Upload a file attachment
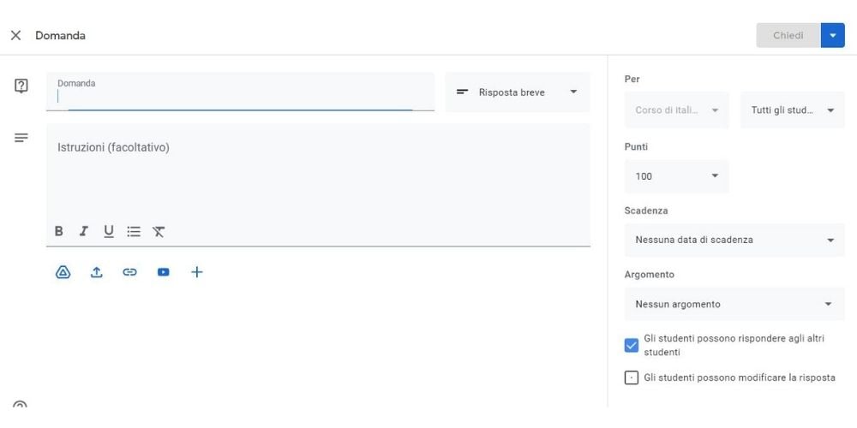Image resolution: width=857 pixels, height=428 pixels. [97, 272]
